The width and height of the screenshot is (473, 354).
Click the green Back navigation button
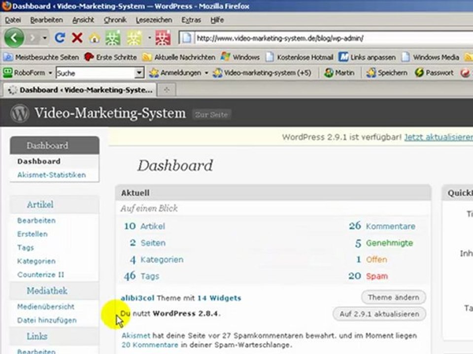[14, 38]
